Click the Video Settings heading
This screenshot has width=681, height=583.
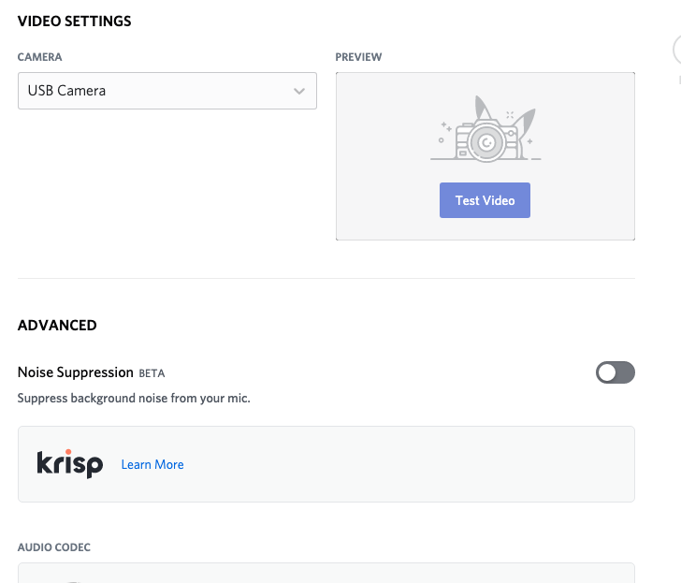[74, 21]
